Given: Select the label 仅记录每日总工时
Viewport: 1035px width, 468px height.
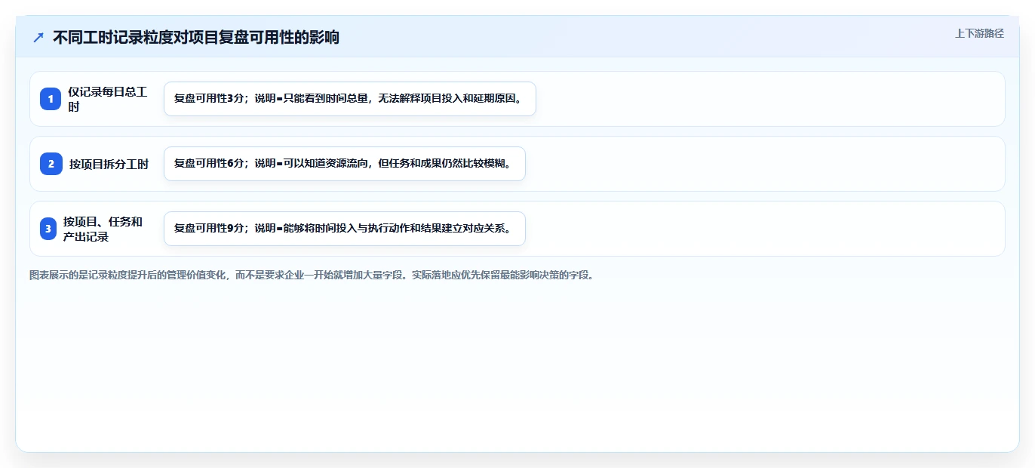Looking at the screenshot, I should click(108, 99).
